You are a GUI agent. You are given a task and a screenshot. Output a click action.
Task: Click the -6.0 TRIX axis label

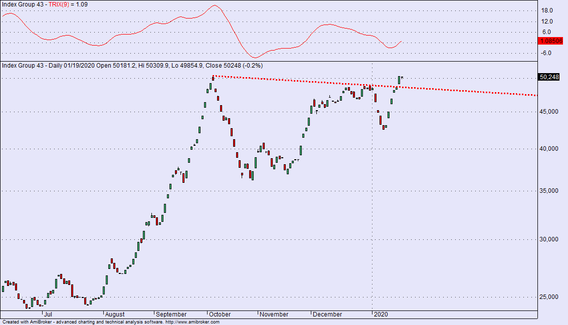(x=546, y=53)
